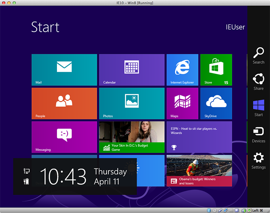Click the Start charm Windows logo
This screenshot has width=270, height=213.
pos(258,105)
